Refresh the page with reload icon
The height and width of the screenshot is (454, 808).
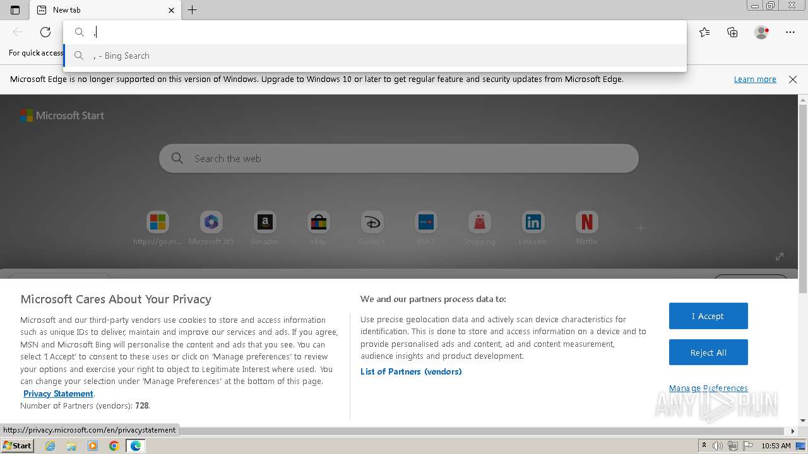(45, 32)
